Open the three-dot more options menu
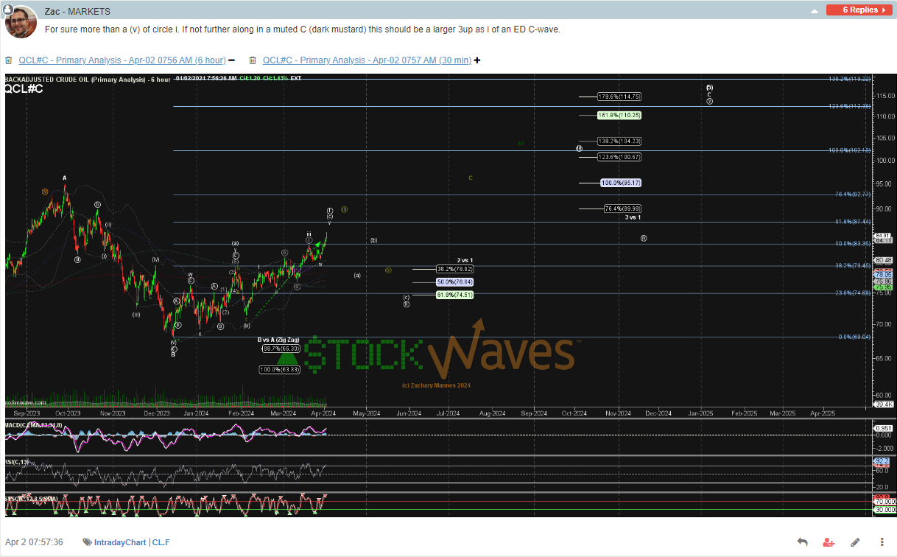Screen dimensions: 897x557 (882, 542)
